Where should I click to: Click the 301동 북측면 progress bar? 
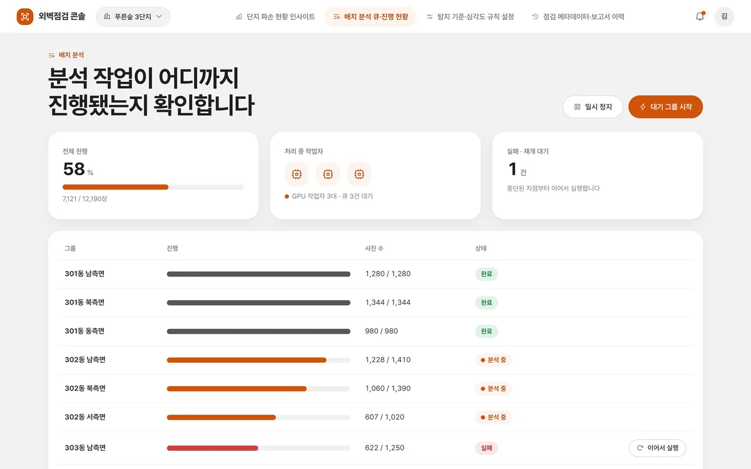click(x=258, y=303)
